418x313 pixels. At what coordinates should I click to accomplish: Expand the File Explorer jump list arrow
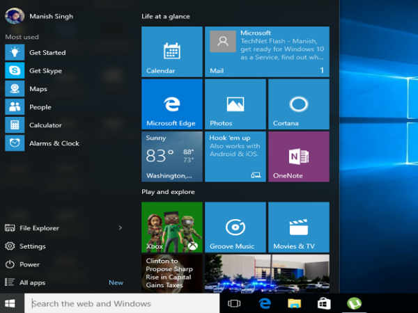(120, 227)
